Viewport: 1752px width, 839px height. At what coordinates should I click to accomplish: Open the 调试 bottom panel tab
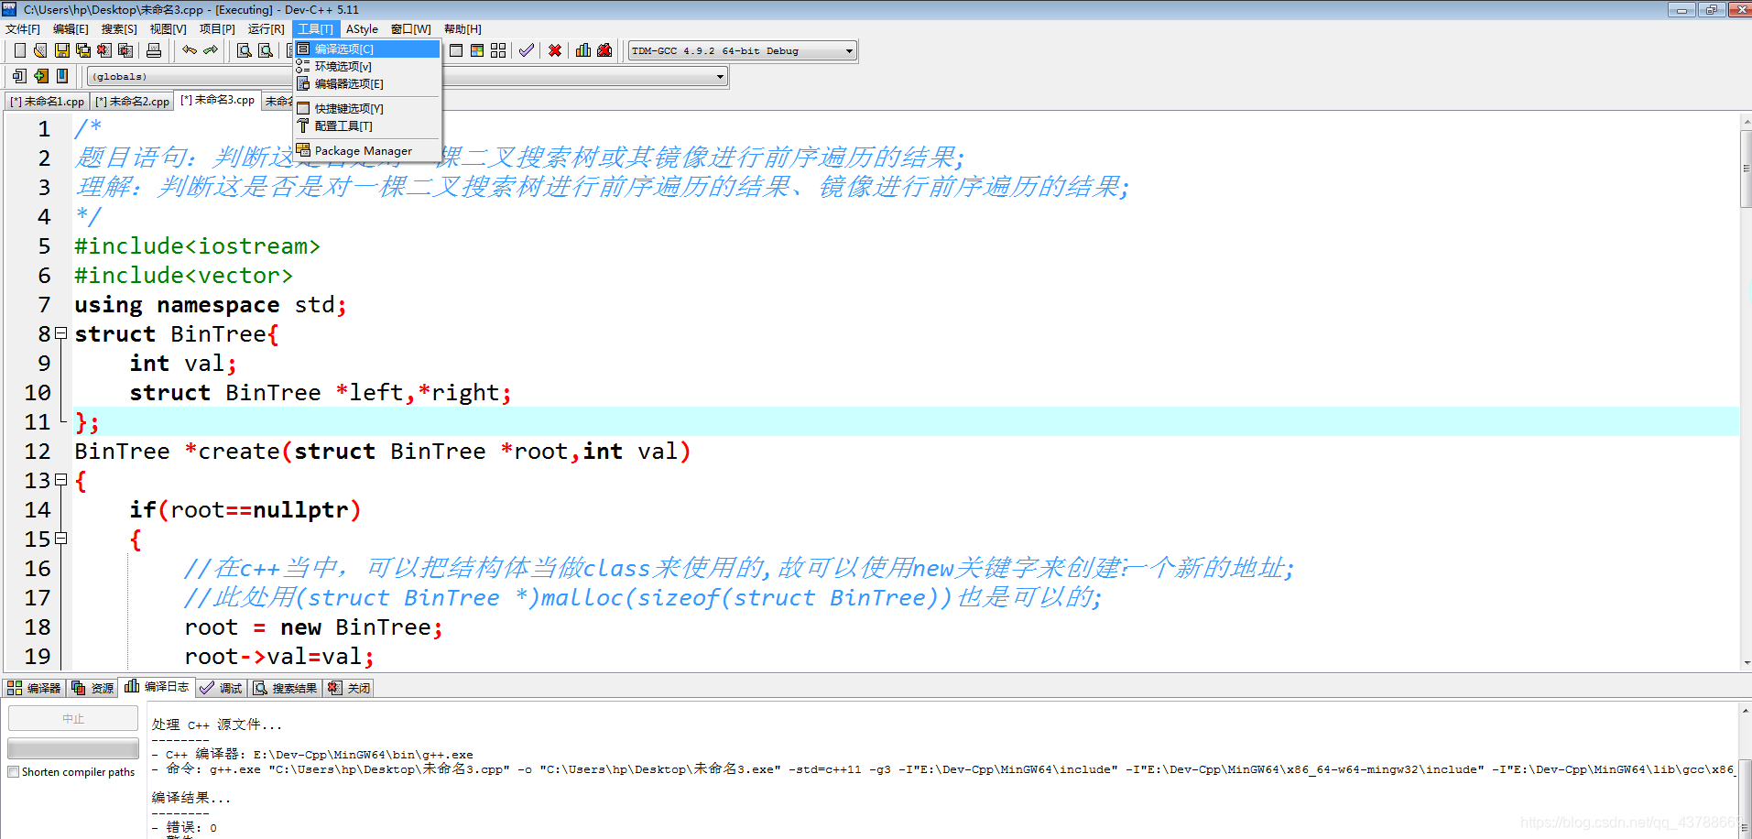click(221, 688)
